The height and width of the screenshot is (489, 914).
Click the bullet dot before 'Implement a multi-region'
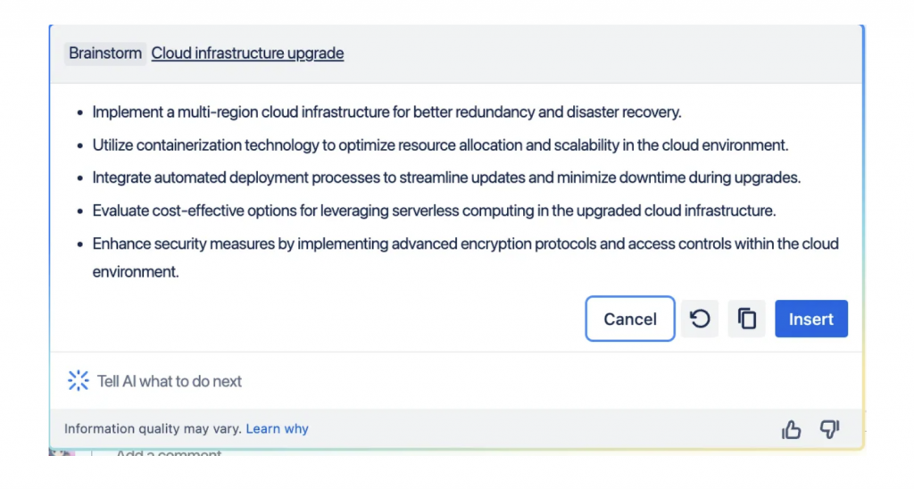(x=79, y=113)
